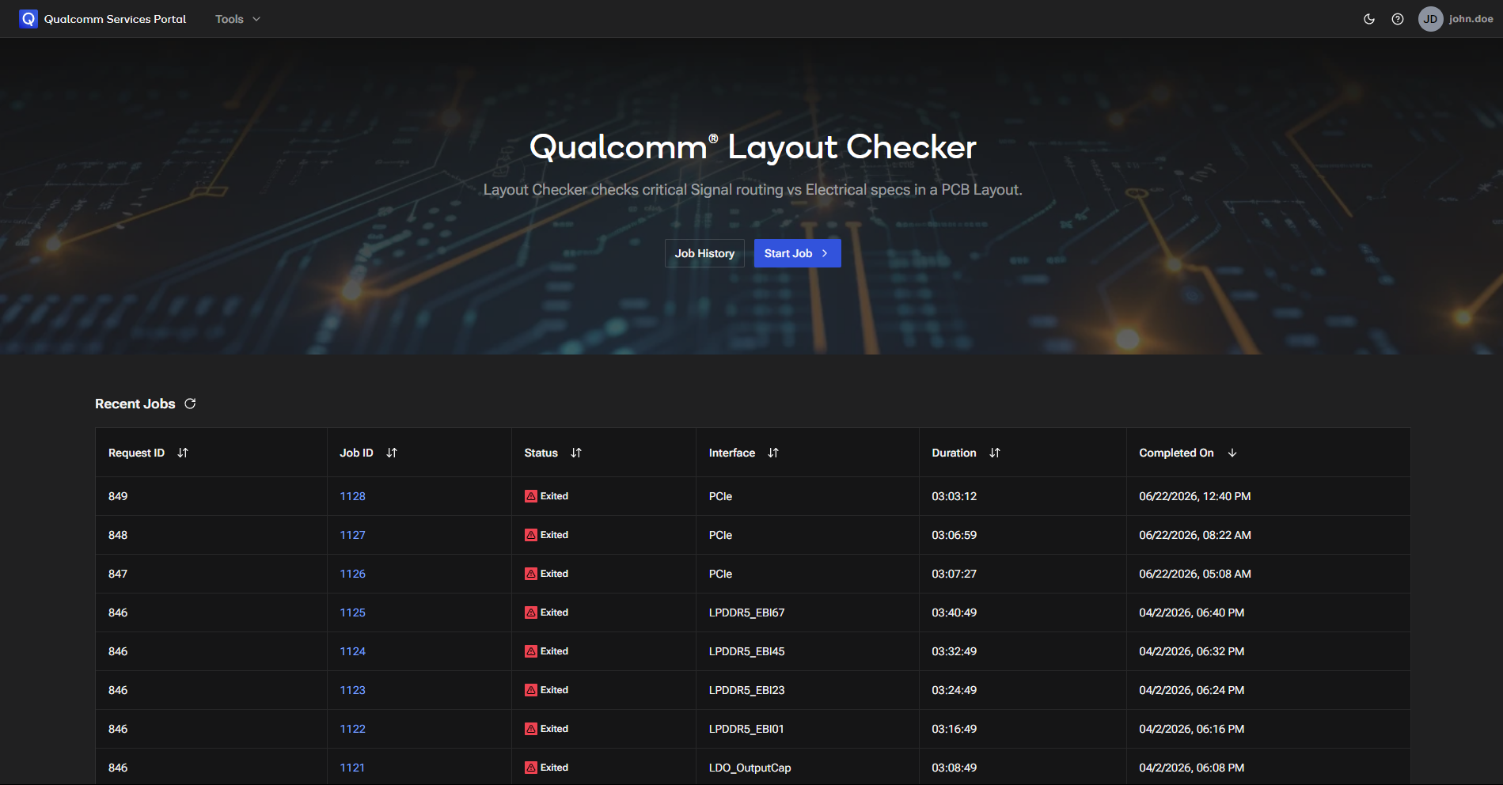Click the JD user avatar

point(1430,19)
